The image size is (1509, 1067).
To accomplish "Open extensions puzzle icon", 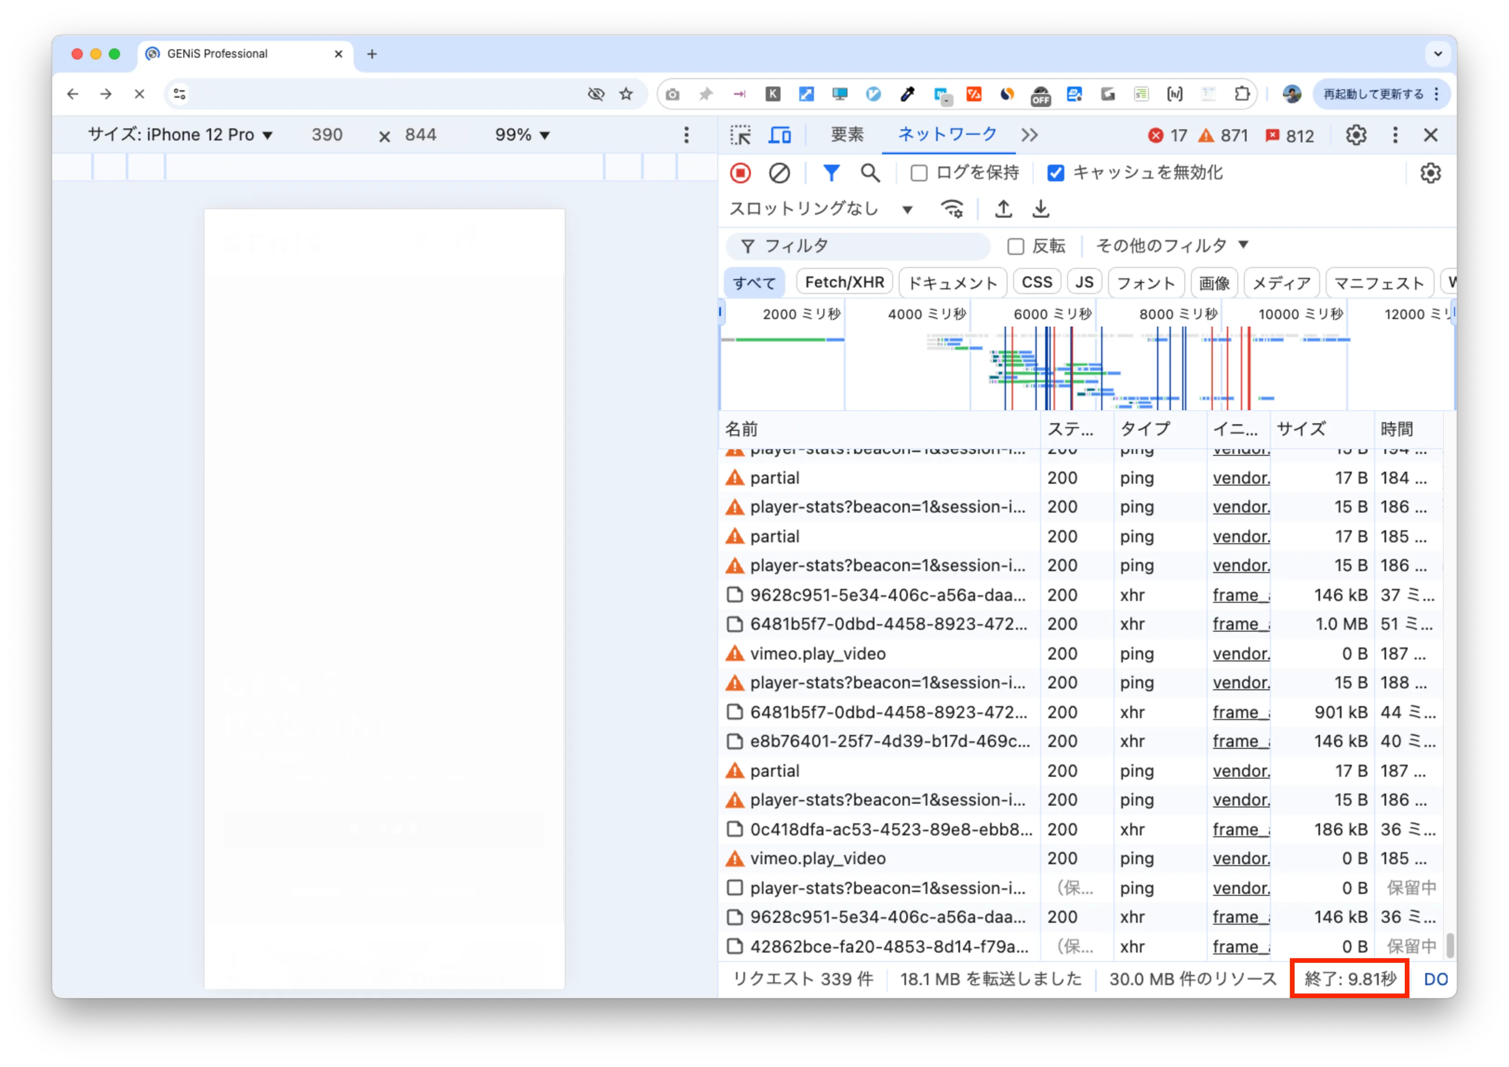I will [1242, 94].
